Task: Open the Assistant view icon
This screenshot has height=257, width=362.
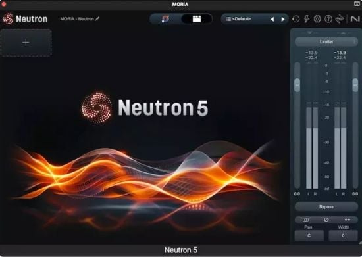Action: (165, 19)
